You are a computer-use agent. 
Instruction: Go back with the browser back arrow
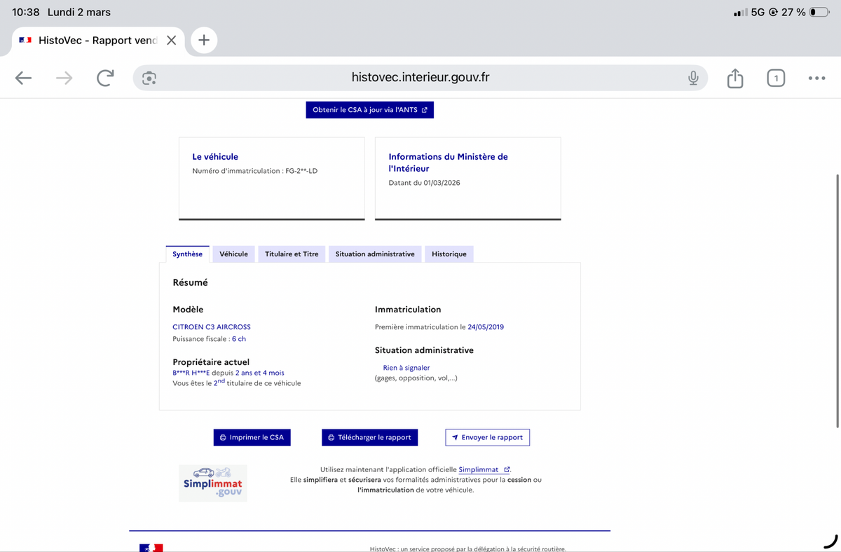23,78
